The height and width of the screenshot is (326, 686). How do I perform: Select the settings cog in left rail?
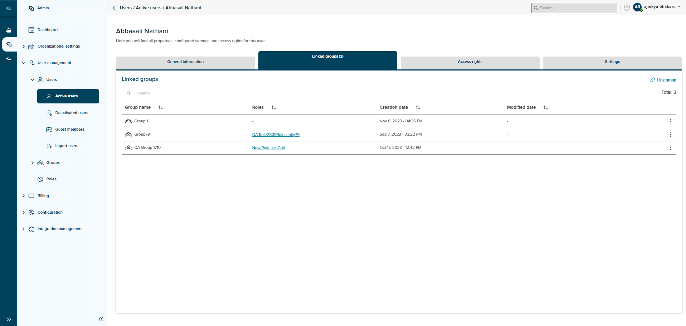click(9, 44)
